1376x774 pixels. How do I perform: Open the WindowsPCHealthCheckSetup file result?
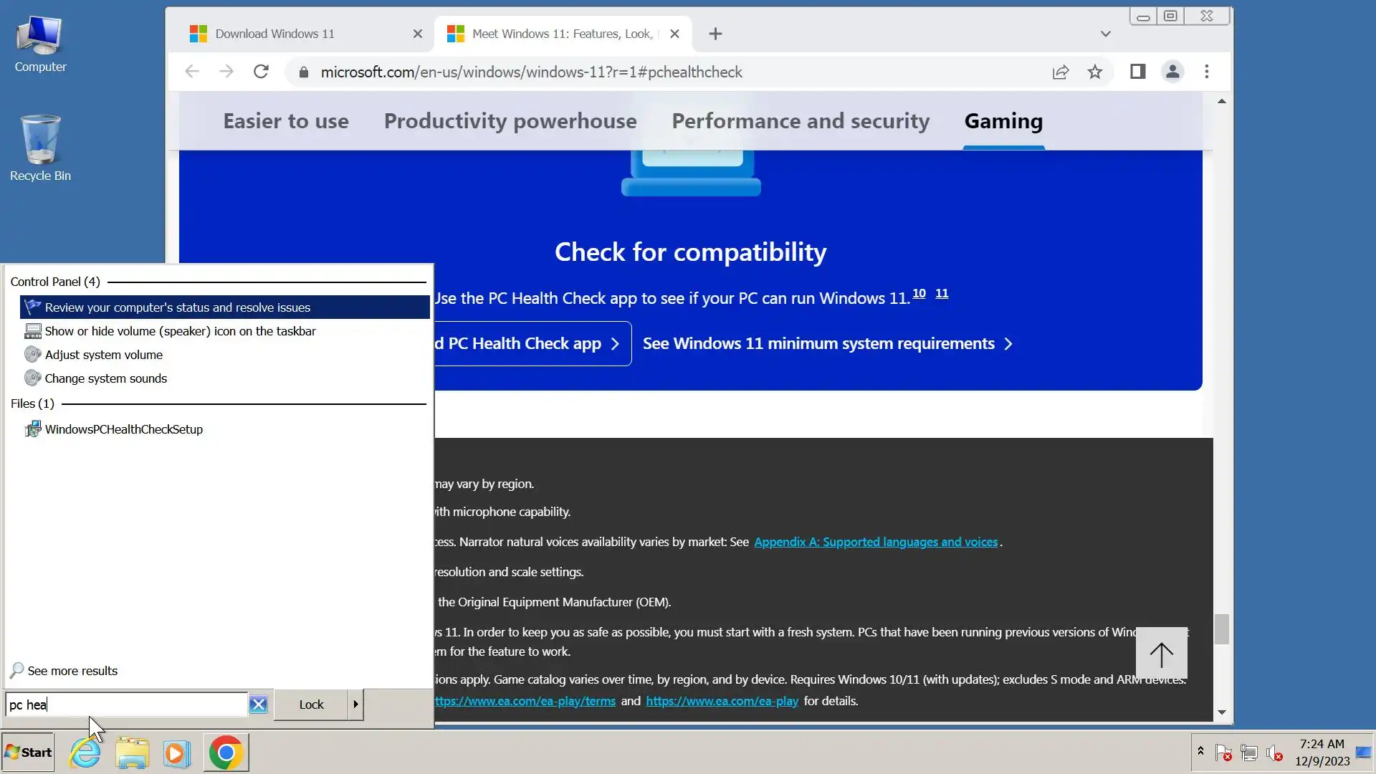[x=123, y=429]
